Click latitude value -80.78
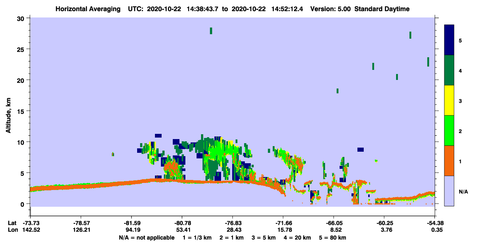The width and height of the screenshot is (483, 248). click(x=182, y=223)
